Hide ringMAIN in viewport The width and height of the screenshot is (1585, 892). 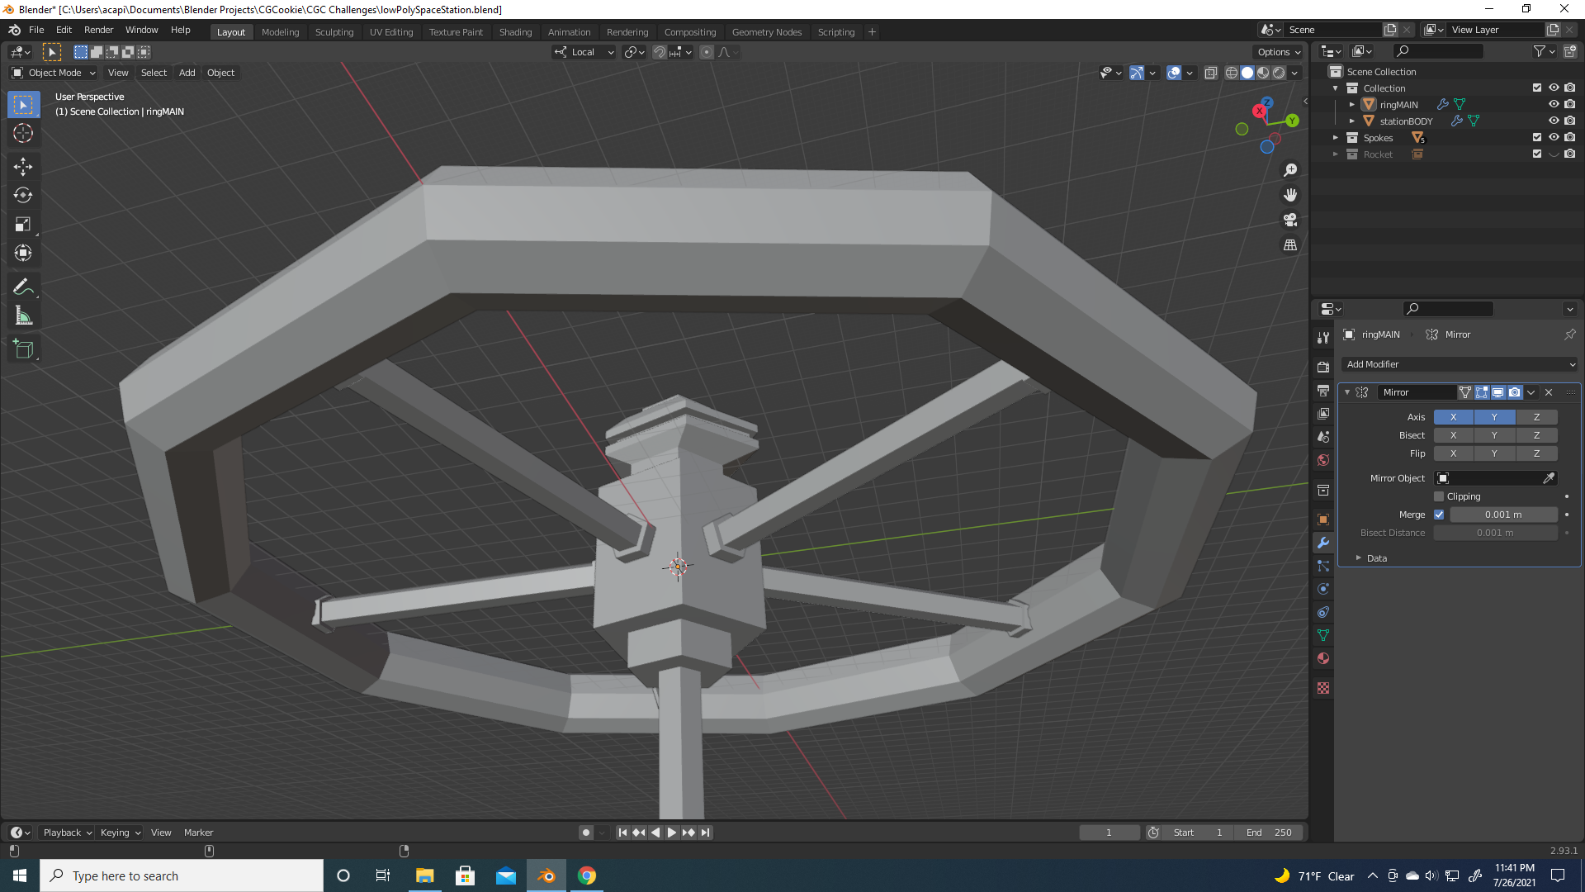[x=1553, y=105]
